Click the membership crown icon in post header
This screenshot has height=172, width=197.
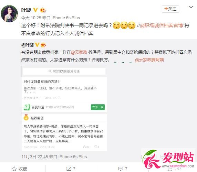click(43, 10)
